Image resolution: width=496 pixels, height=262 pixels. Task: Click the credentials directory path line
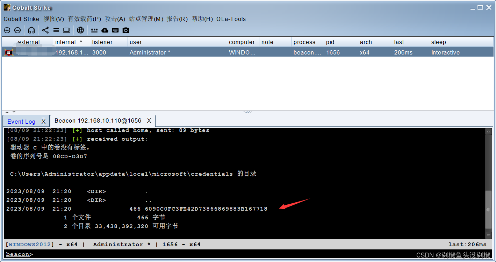133,174
